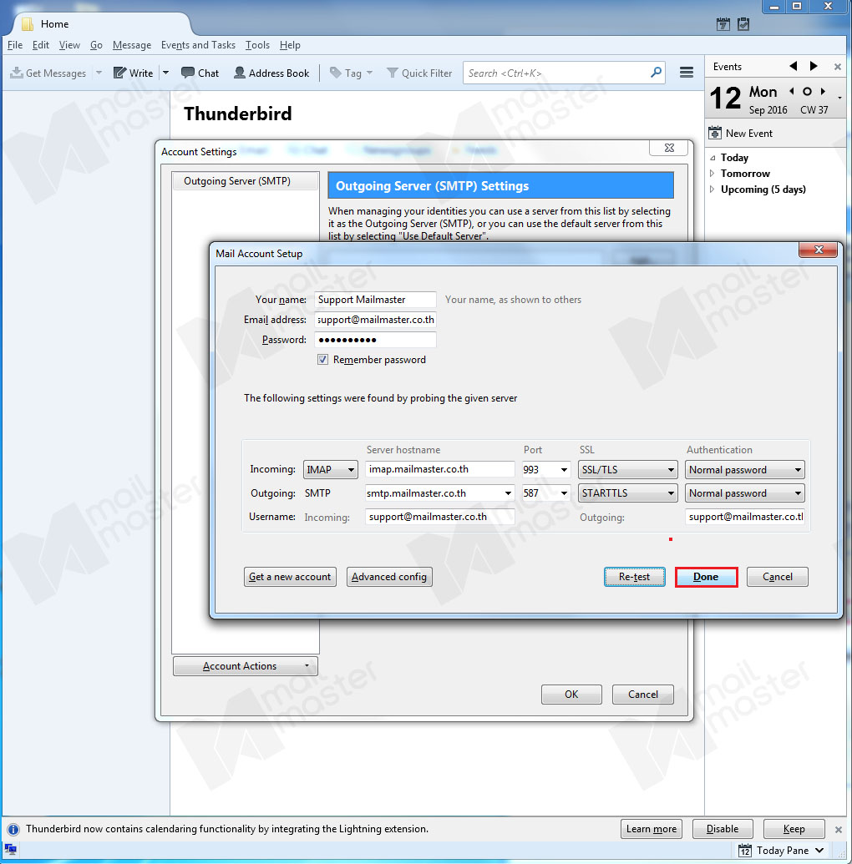Open the Incoming SSL/TLS dropdown
The image size is (852, 864).
click(627, 469)
